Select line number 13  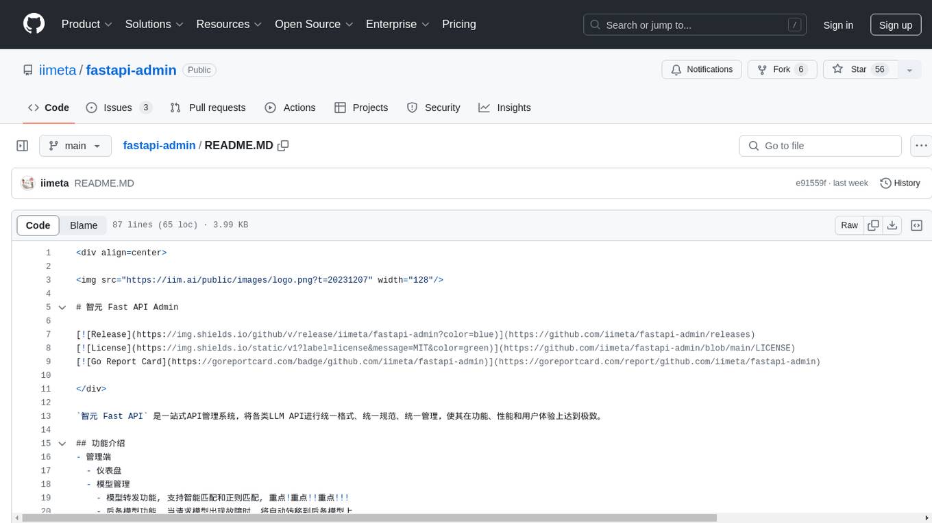46,416
